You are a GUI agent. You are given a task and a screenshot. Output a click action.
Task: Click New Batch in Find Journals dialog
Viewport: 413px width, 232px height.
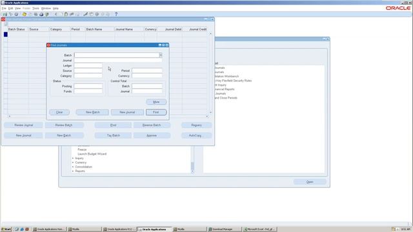click(92, 112)
